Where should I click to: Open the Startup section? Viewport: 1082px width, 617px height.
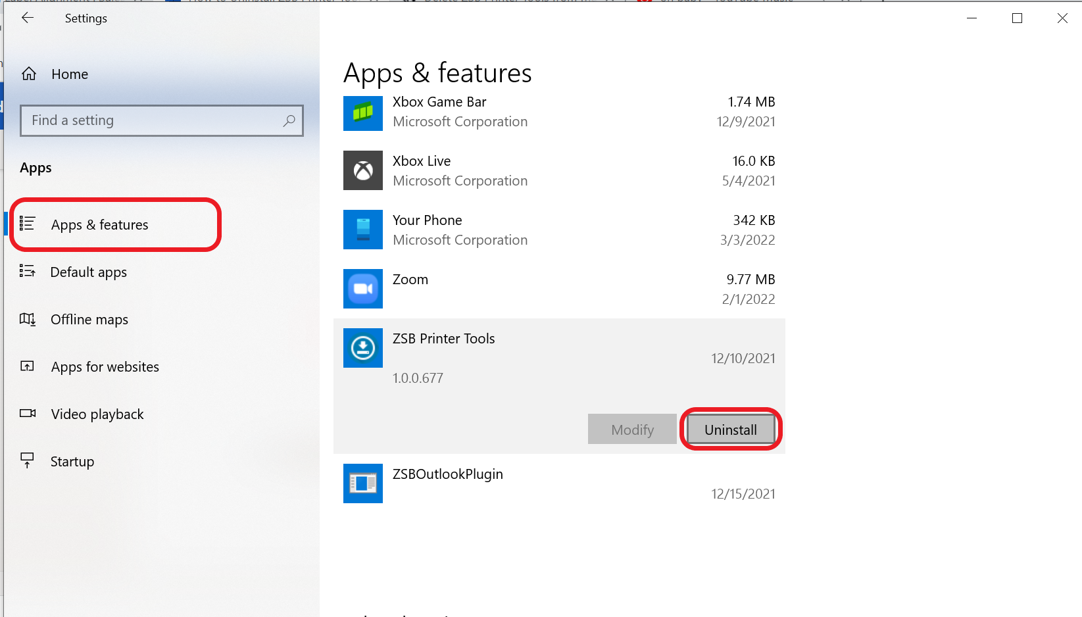click(72, 461)
